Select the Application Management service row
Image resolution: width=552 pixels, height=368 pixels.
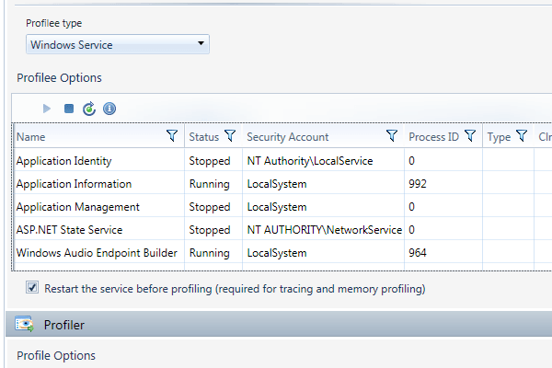point(282,207)
